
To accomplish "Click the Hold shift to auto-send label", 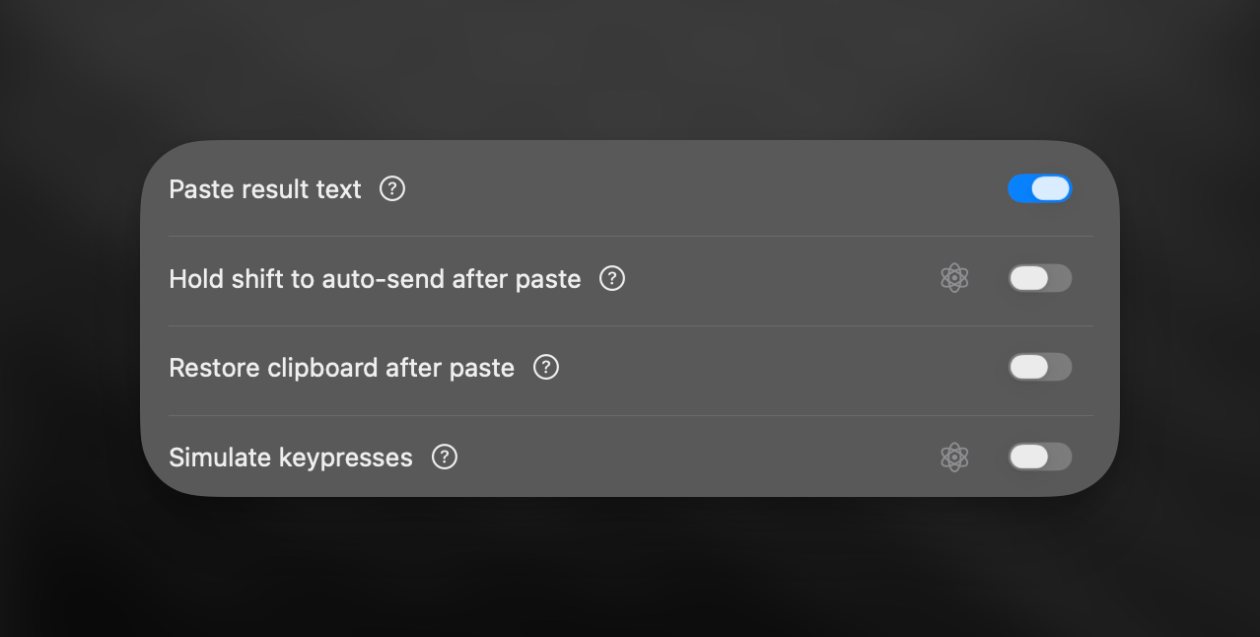I will 375,279.
